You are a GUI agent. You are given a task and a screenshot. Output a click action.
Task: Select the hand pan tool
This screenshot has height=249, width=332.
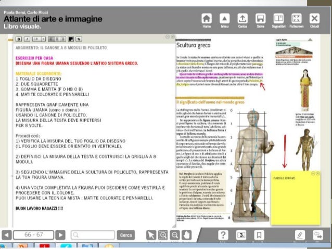pyautogui.click(x=186, y=235)
